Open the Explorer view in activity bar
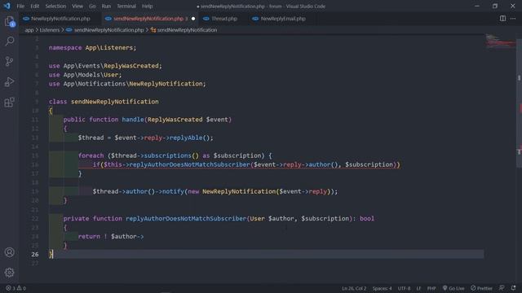This screenshot has height=293, width=522. (9, 22)
